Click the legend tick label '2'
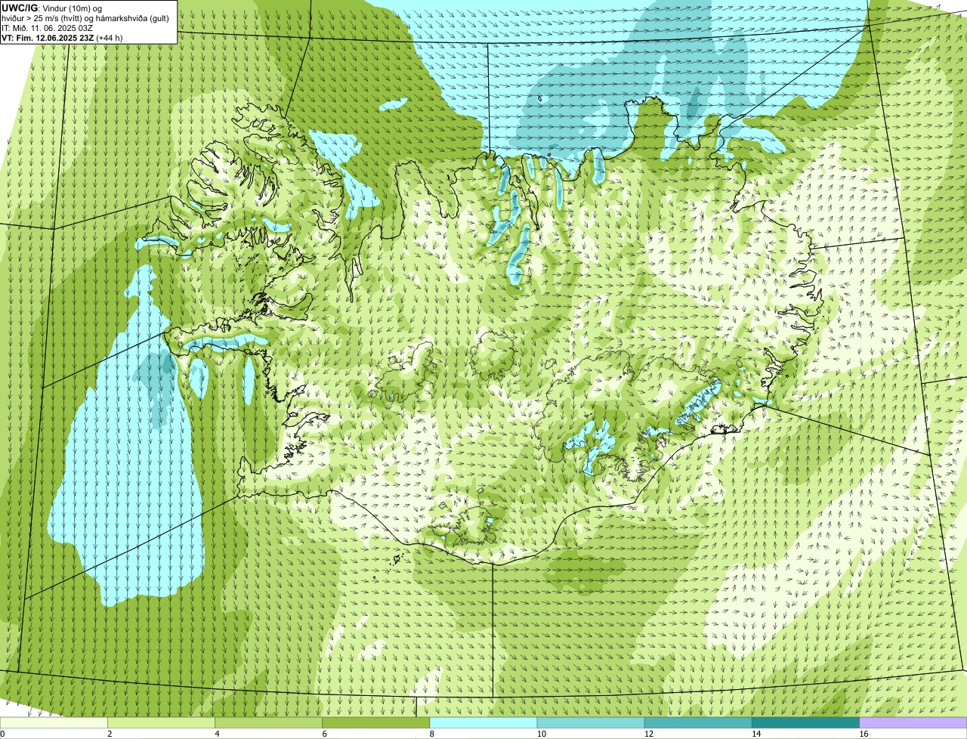Screen dimensions: 967x739 tap(110, 733)
